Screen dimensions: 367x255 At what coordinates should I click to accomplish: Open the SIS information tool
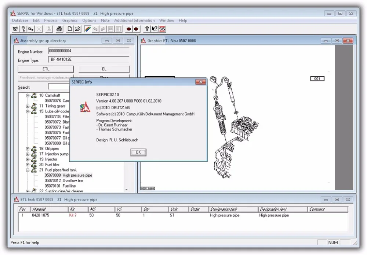coord(162,29)
